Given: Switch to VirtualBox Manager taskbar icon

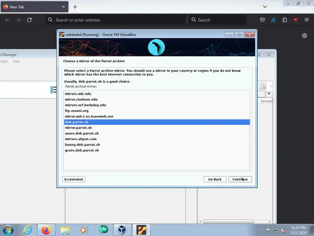Looking at the screenshot, I should click(x=122, y=230).
